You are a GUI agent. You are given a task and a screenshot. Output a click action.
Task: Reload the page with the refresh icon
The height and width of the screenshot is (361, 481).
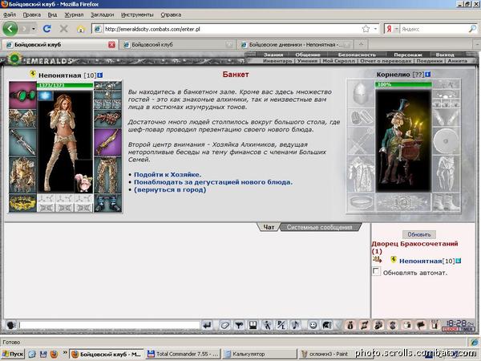coord(47,29)
